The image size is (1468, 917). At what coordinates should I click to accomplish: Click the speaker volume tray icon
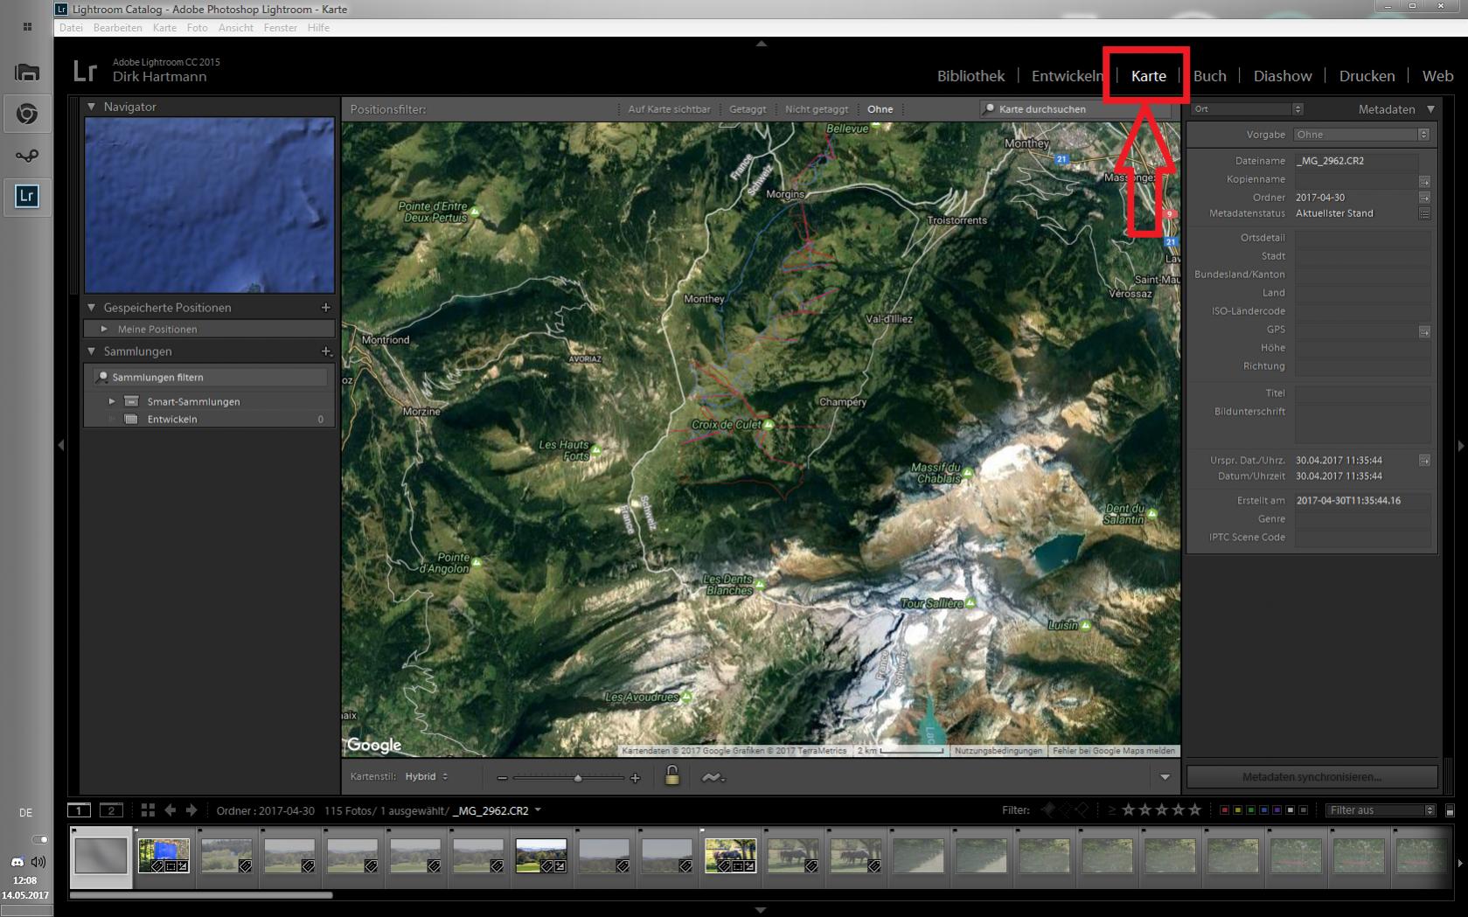(38, 862)
